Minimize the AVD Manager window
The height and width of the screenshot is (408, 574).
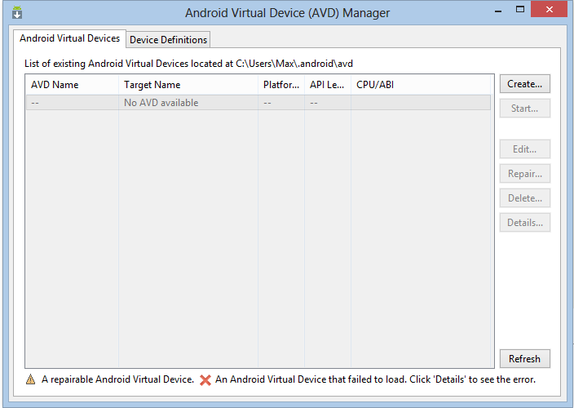coord(498,11)
